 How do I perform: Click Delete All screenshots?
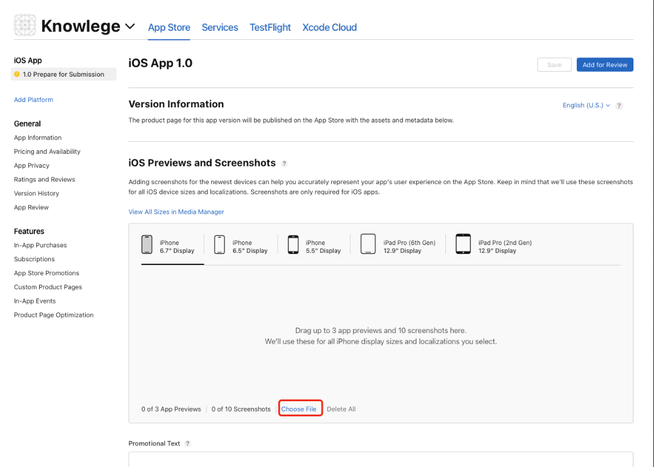click(x=341, y=409)
